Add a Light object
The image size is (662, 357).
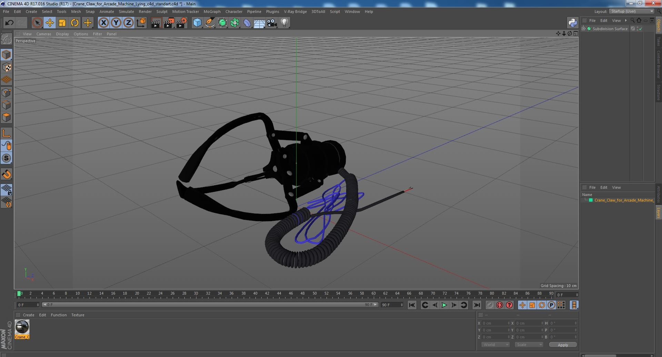tap(284, 23)
